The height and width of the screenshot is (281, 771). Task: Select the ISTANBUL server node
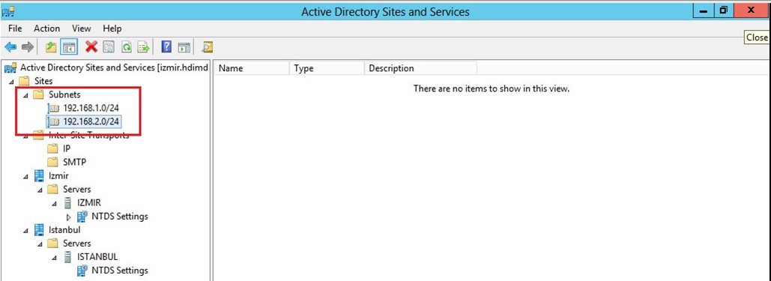97,256
